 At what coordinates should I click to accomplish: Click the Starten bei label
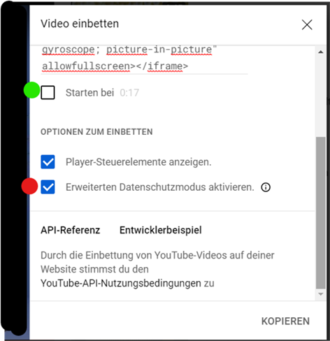89,93
